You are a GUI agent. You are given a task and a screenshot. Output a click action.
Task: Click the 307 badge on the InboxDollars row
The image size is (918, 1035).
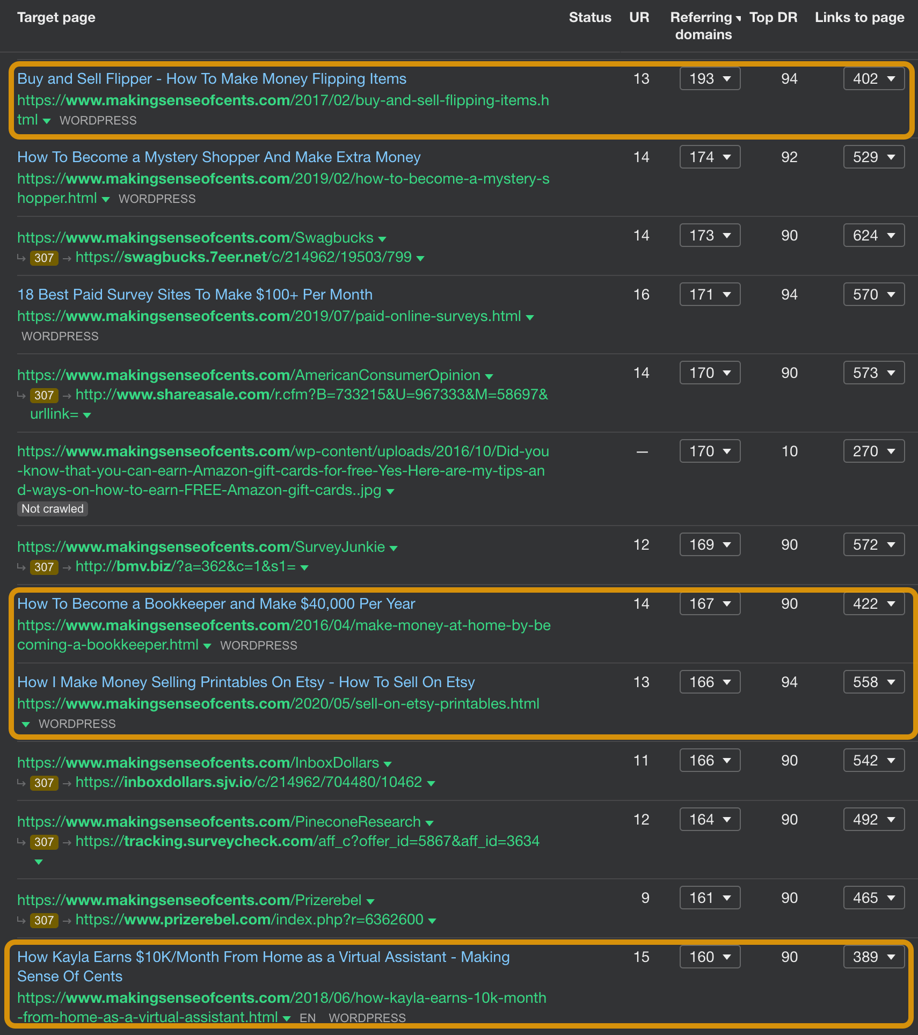point(43,783)
